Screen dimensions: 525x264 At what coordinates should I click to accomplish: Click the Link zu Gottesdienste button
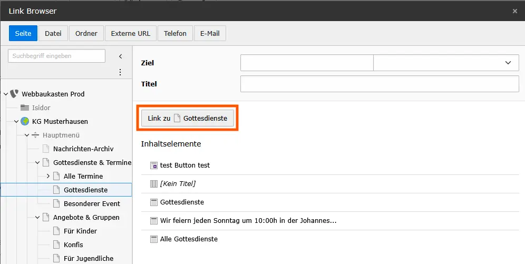[187, 119]
